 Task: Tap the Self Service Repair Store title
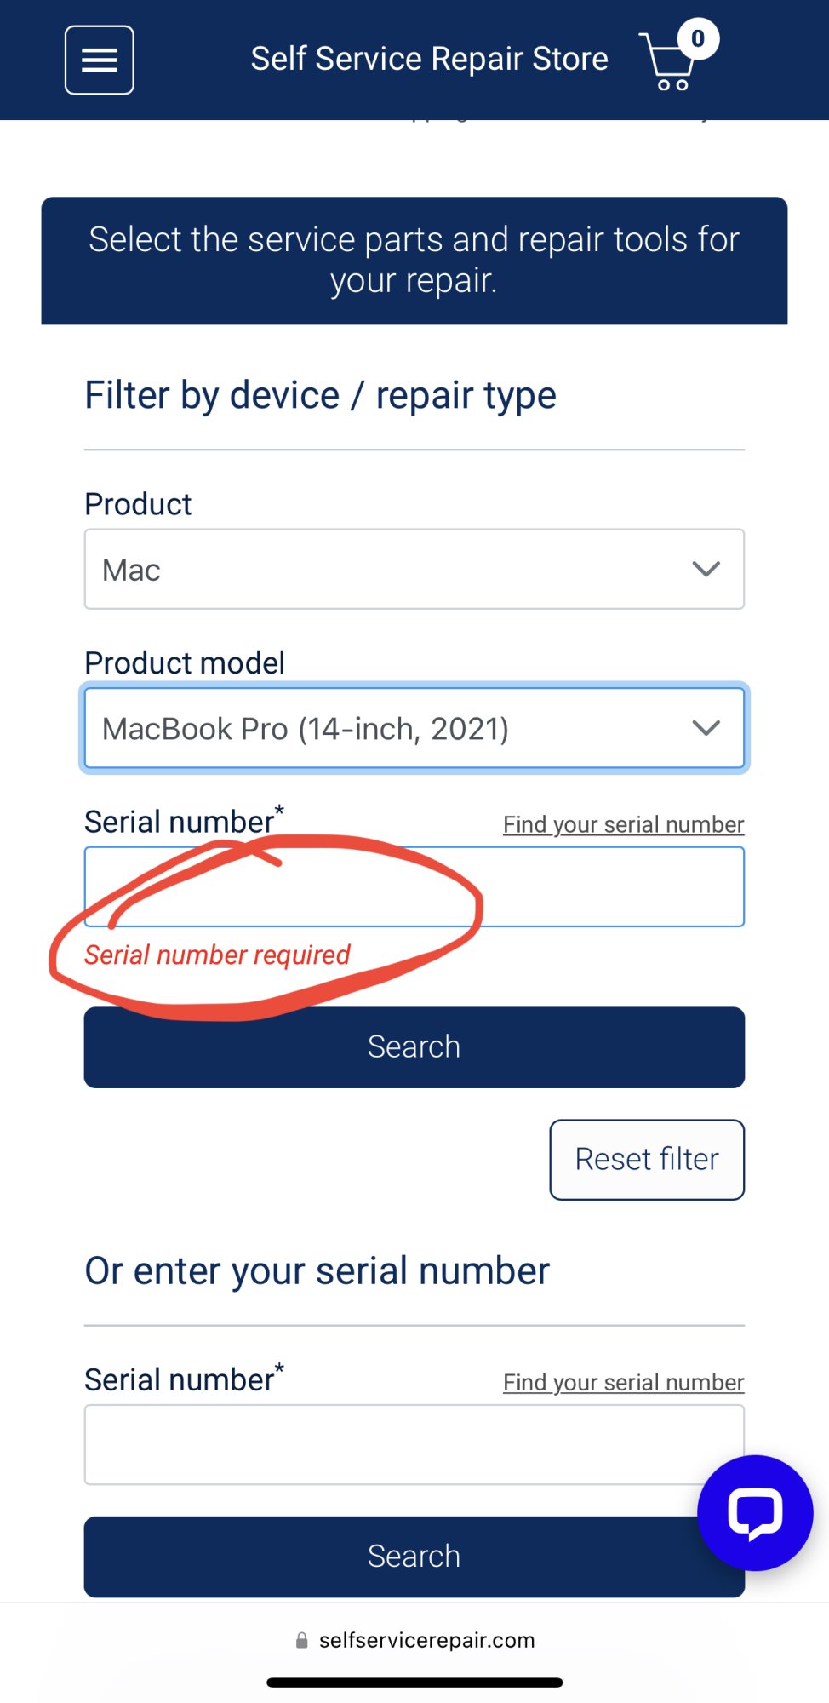pyautogui.click(x=429, y=59)
